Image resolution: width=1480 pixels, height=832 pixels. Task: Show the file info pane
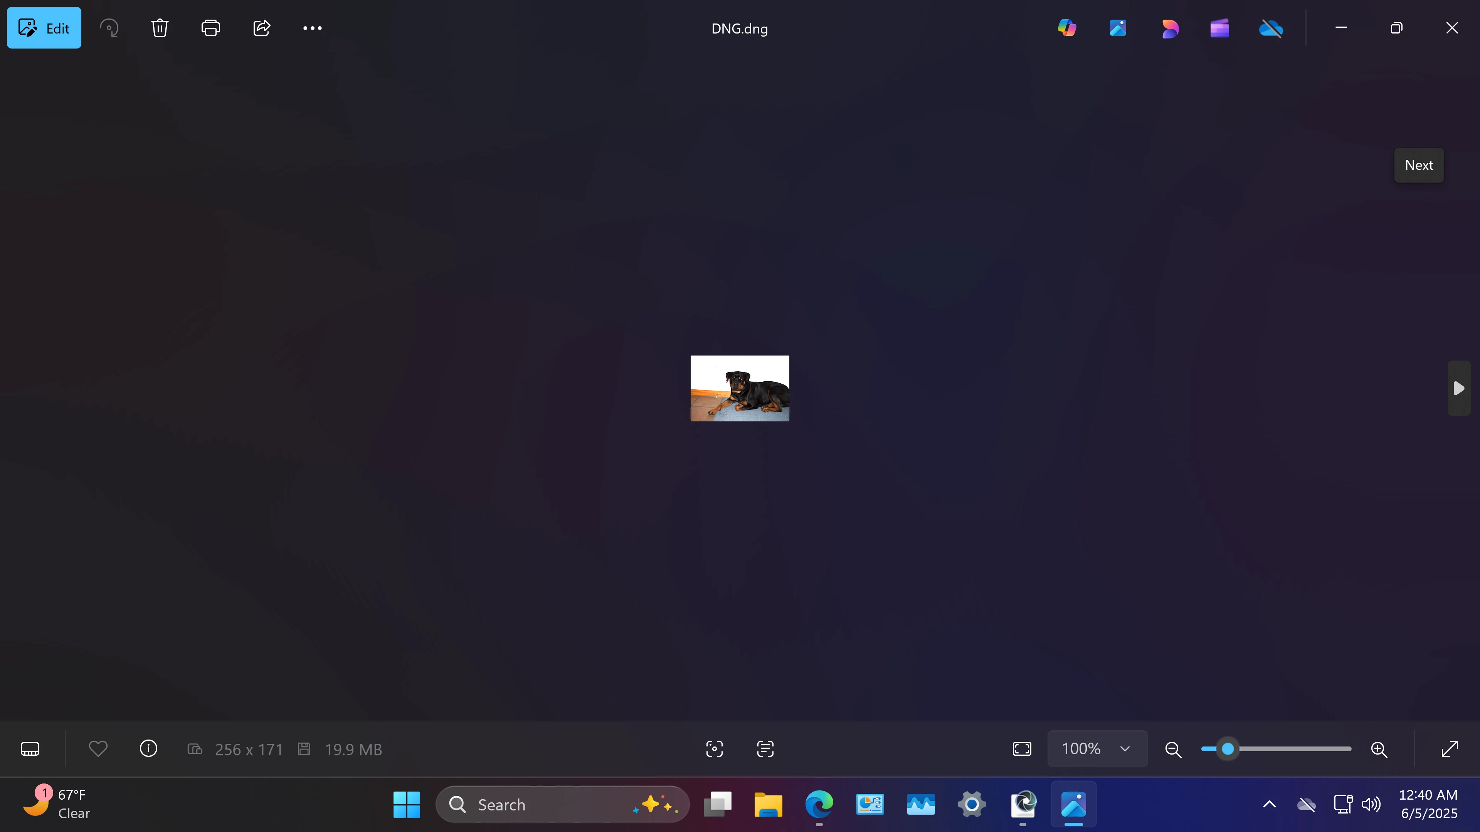coord(148,749)
